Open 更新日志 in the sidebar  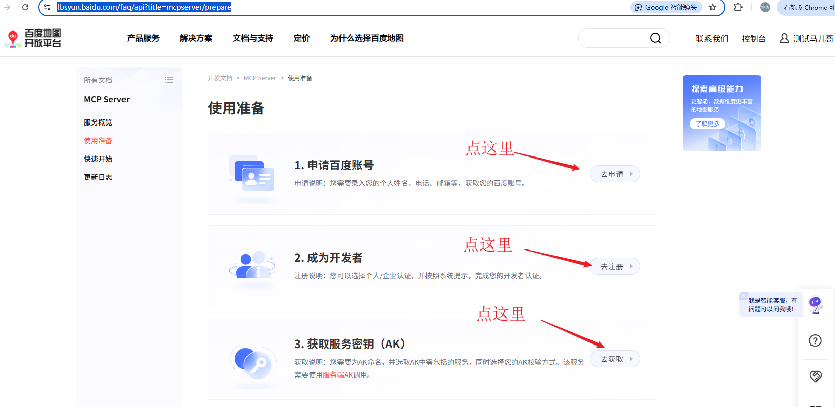point(98,177)
